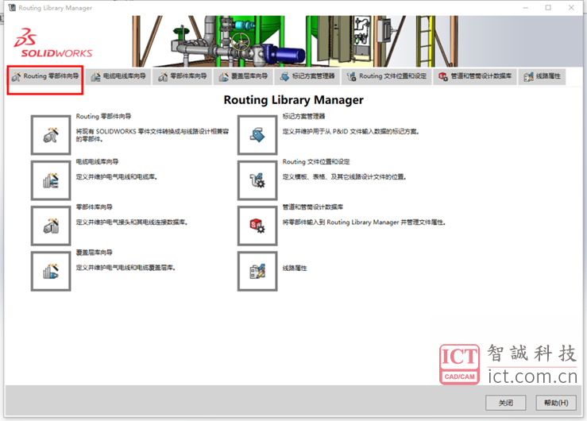Switch to the 标记方案管理器 tab
This screenshot has width=587, height=421.
point(307,77)
